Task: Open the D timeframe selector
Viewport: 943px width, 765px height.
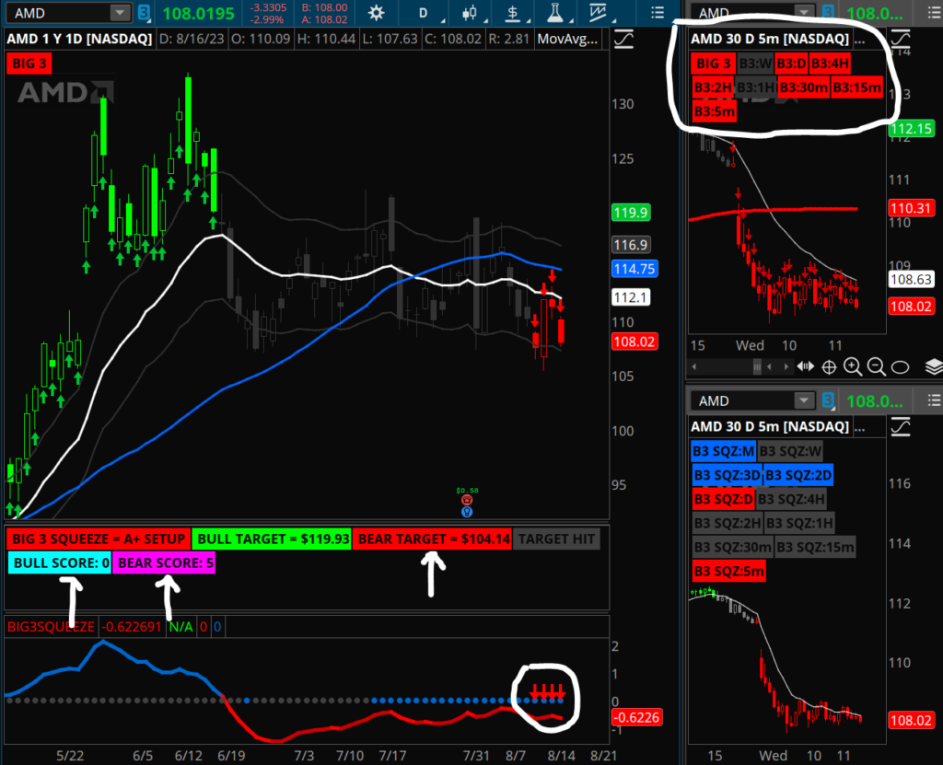Action: click(424, 13)
